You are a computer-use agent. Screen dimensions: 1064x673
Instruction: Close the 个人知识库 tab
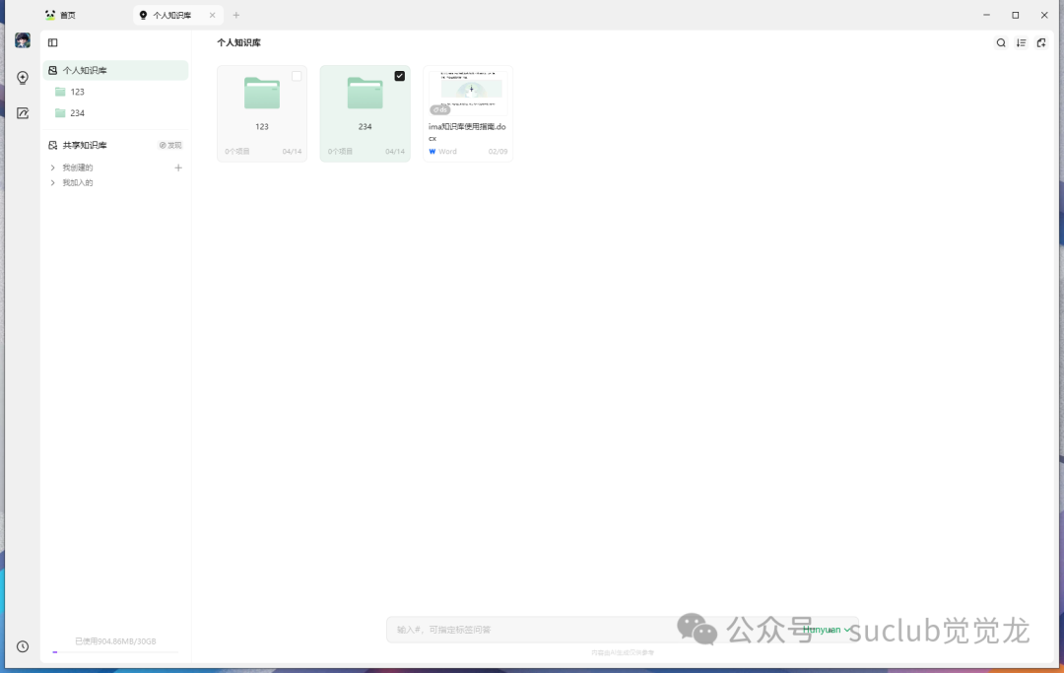click(213, 15)
